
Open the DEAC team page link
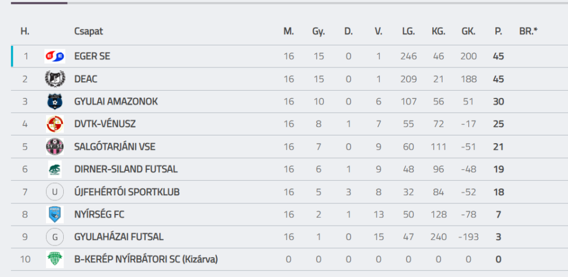pyautogui.click(x=86, y=79)
